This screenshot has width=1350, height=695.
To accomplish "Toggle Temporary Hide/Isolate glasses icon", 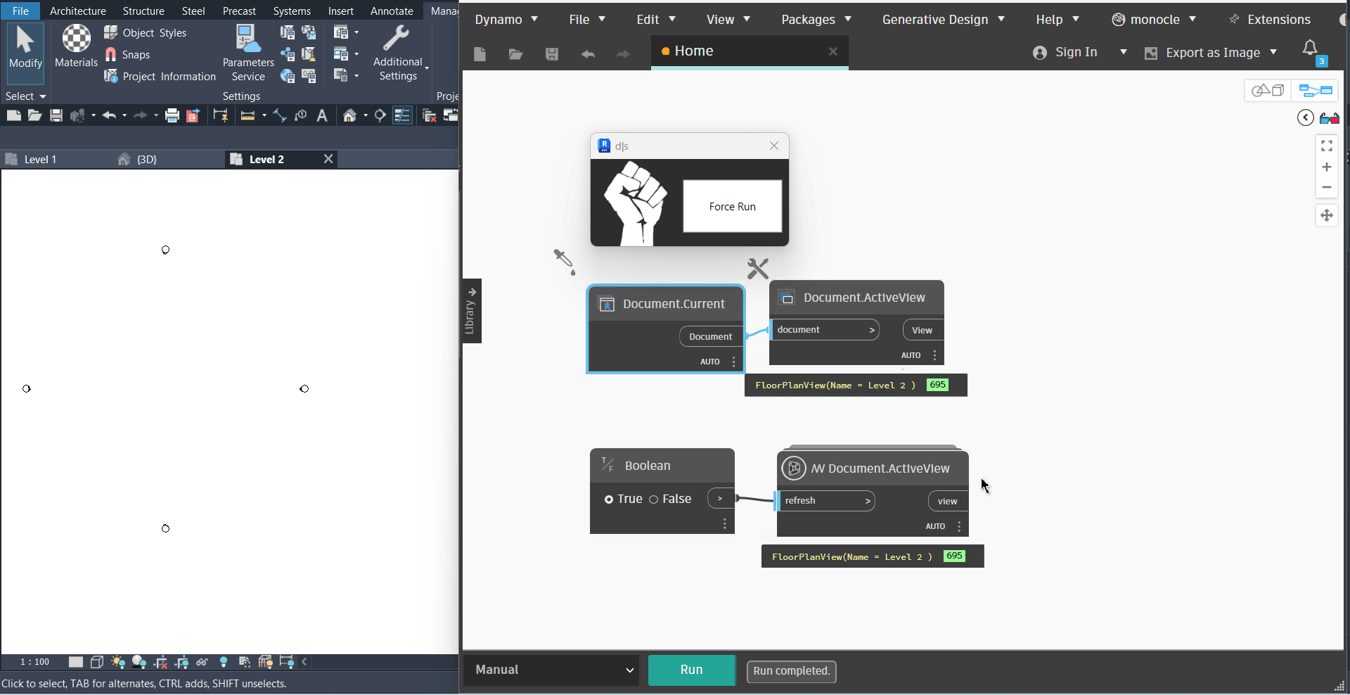I will click(202, 662).
